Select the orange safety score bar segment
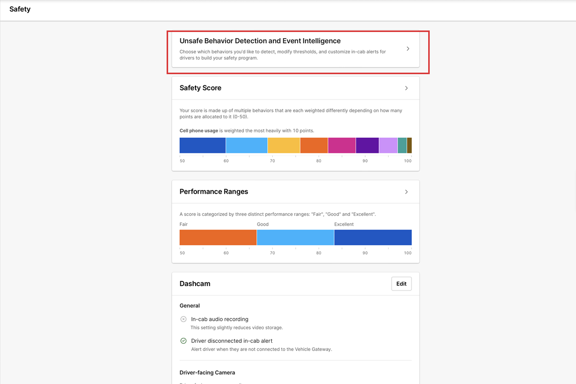The image size is (576, 384). point(314,145)
